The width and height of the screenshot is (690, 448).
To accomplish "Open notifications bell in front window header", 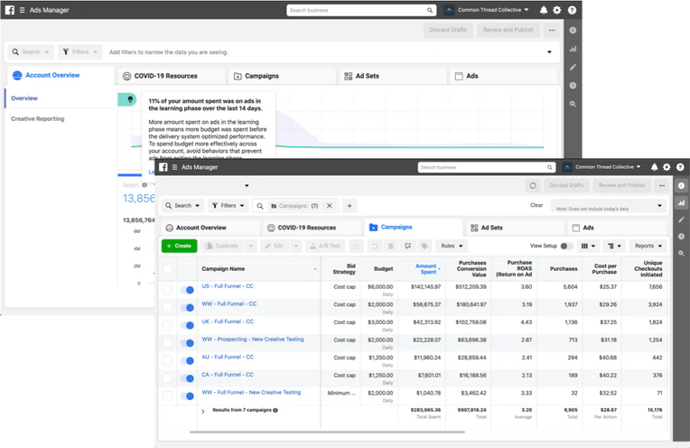I will [x=652, y=167].
